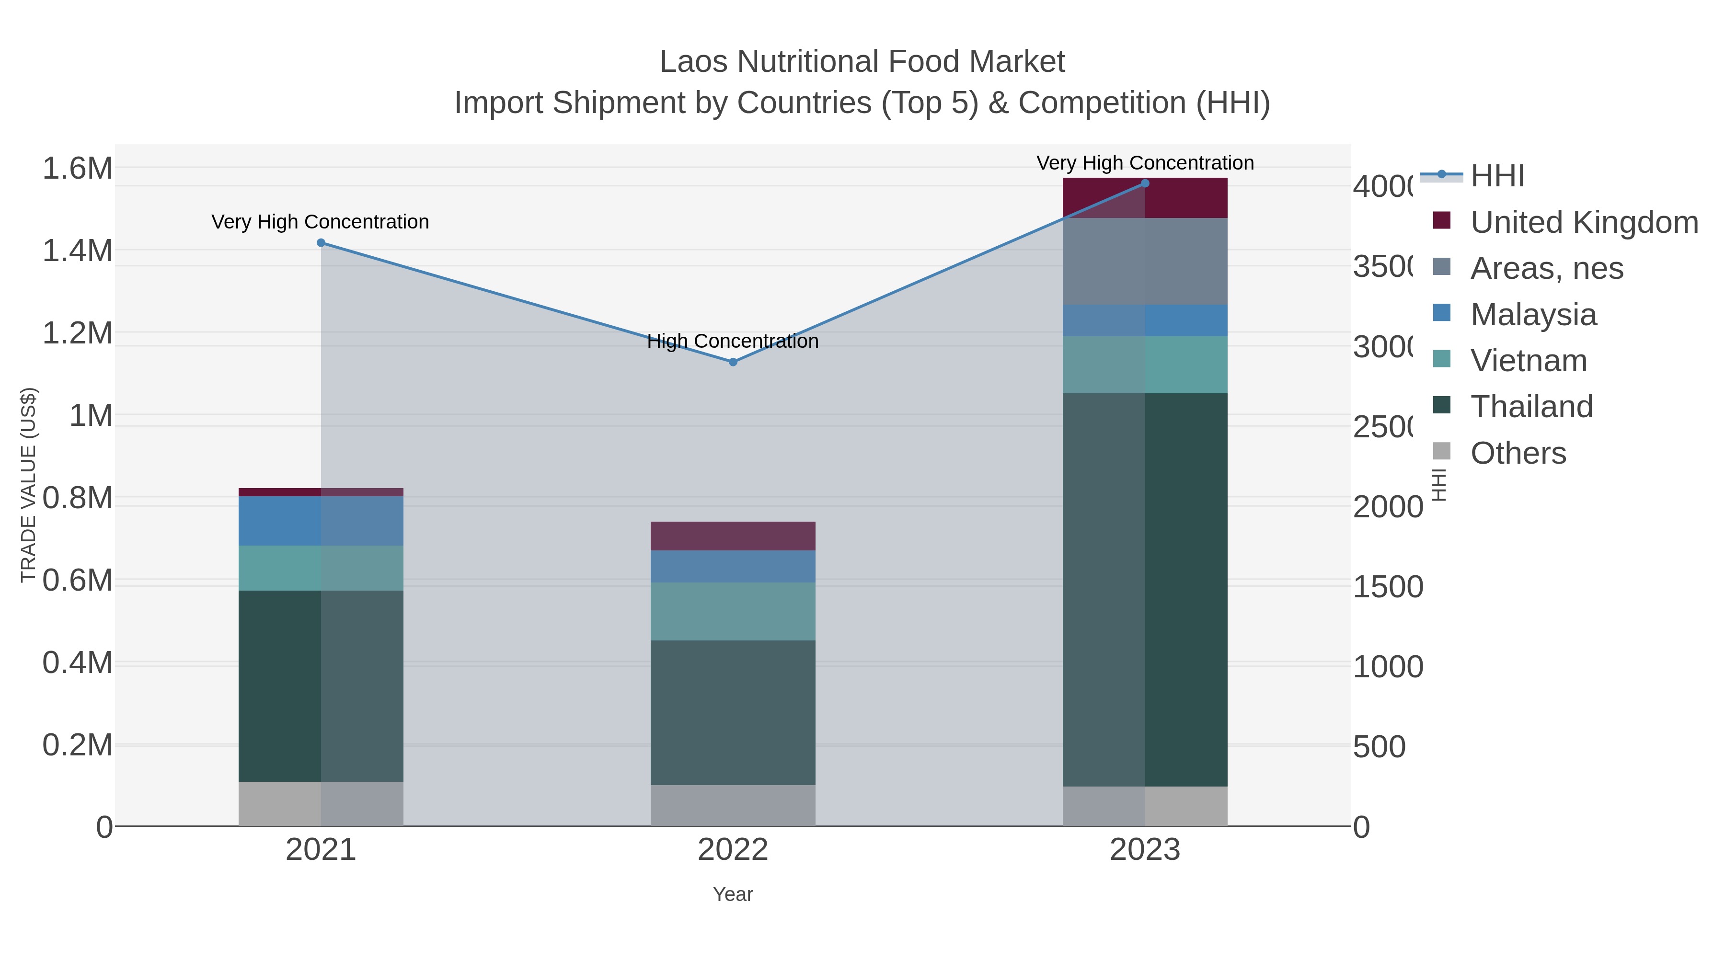Click the 2021 HHI data point
Screen dimensions: 1725x970
(x=321, y=243)
